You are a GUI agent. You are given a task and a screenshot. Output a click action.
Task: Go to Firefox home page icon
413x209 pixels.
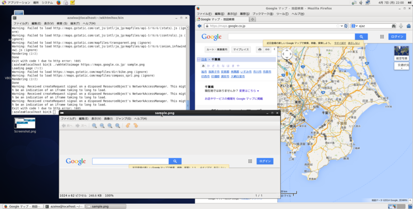(x=409, y=26)
